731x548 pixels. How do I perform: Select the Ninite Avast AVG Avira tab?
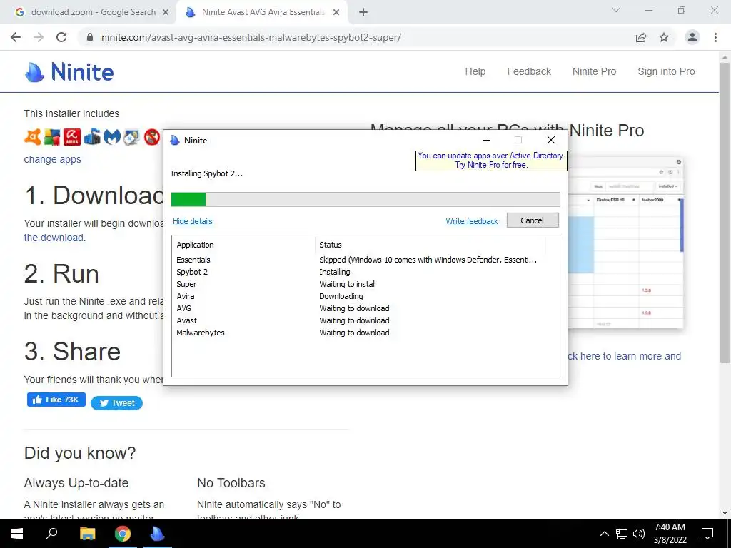[x=261, y=12]
